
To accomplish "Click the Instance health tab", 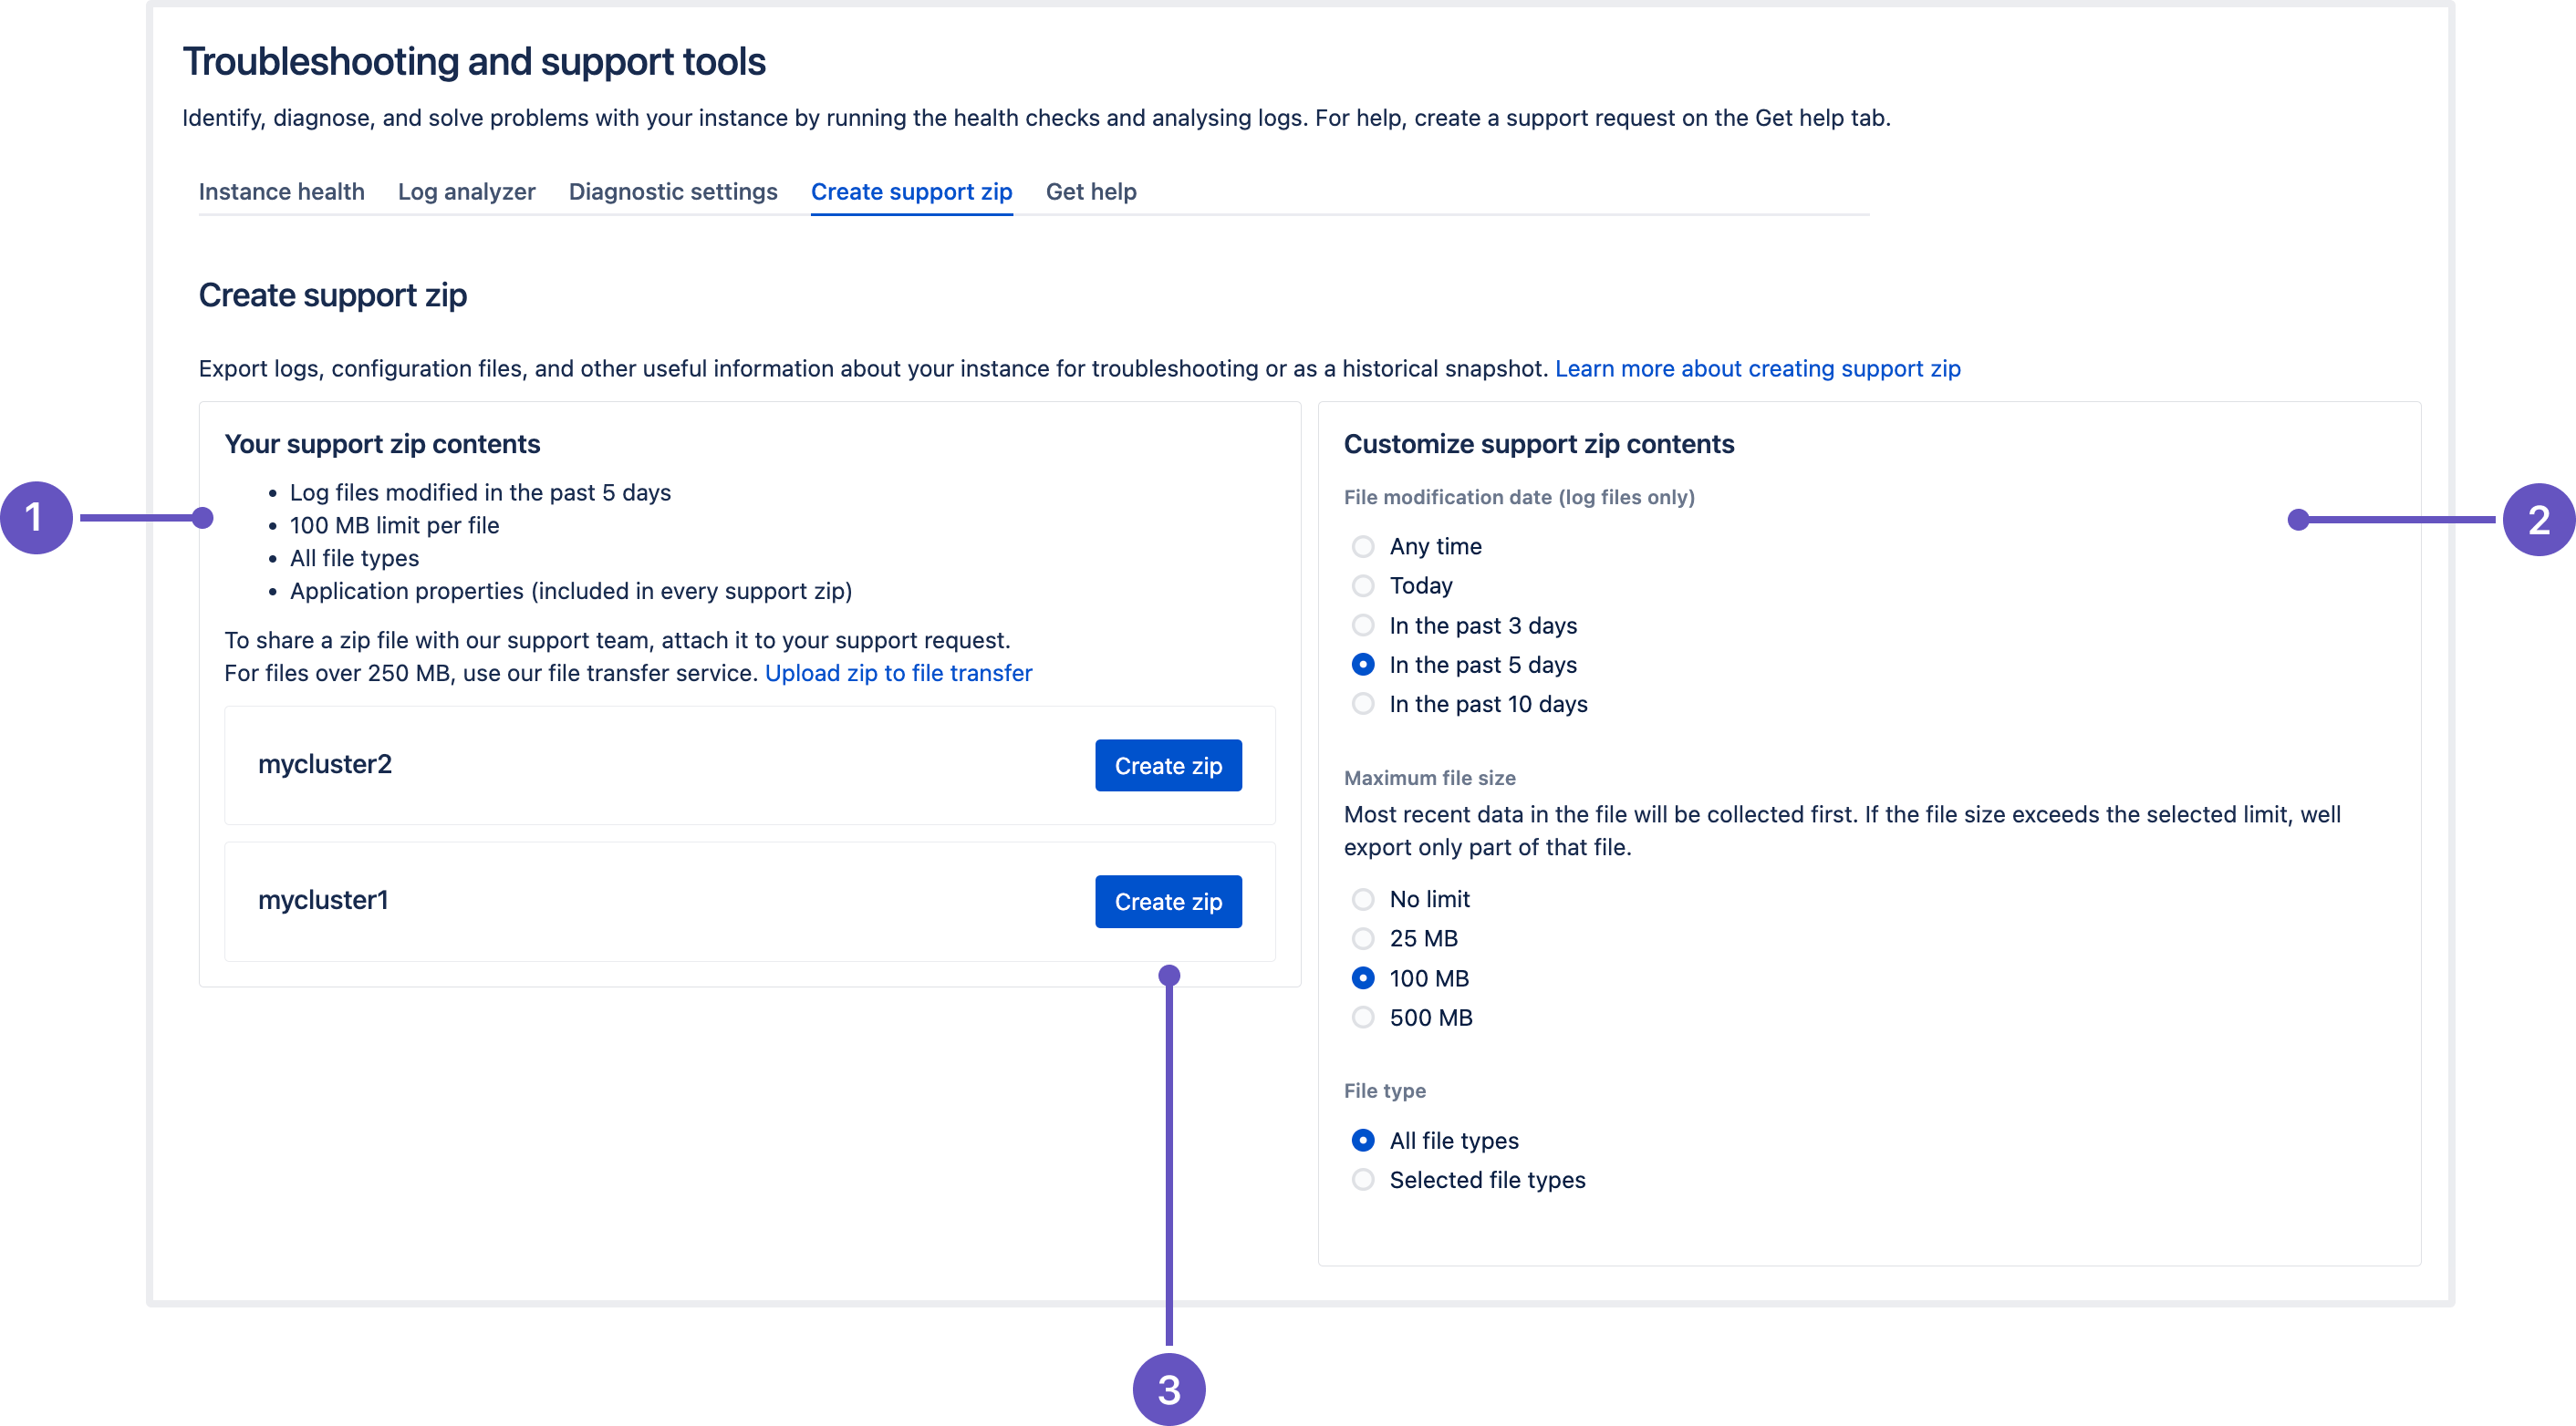I will click(281, 190).
